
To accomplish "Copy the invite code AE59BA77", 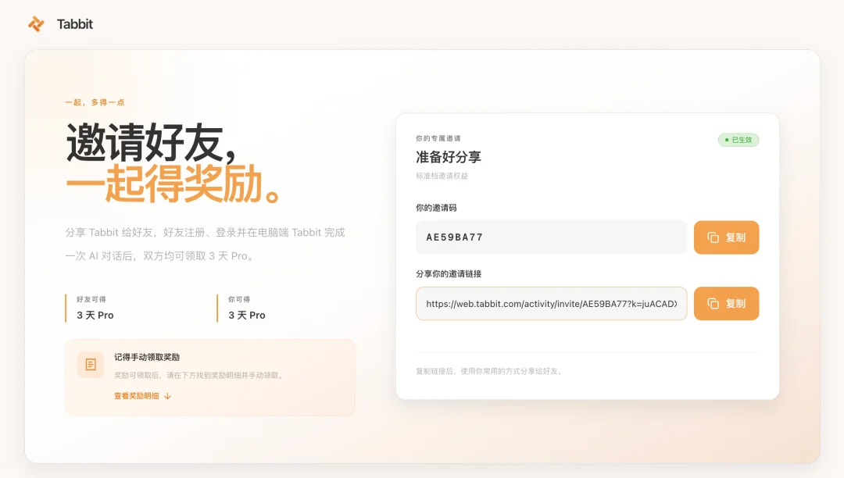I will 726,237.
